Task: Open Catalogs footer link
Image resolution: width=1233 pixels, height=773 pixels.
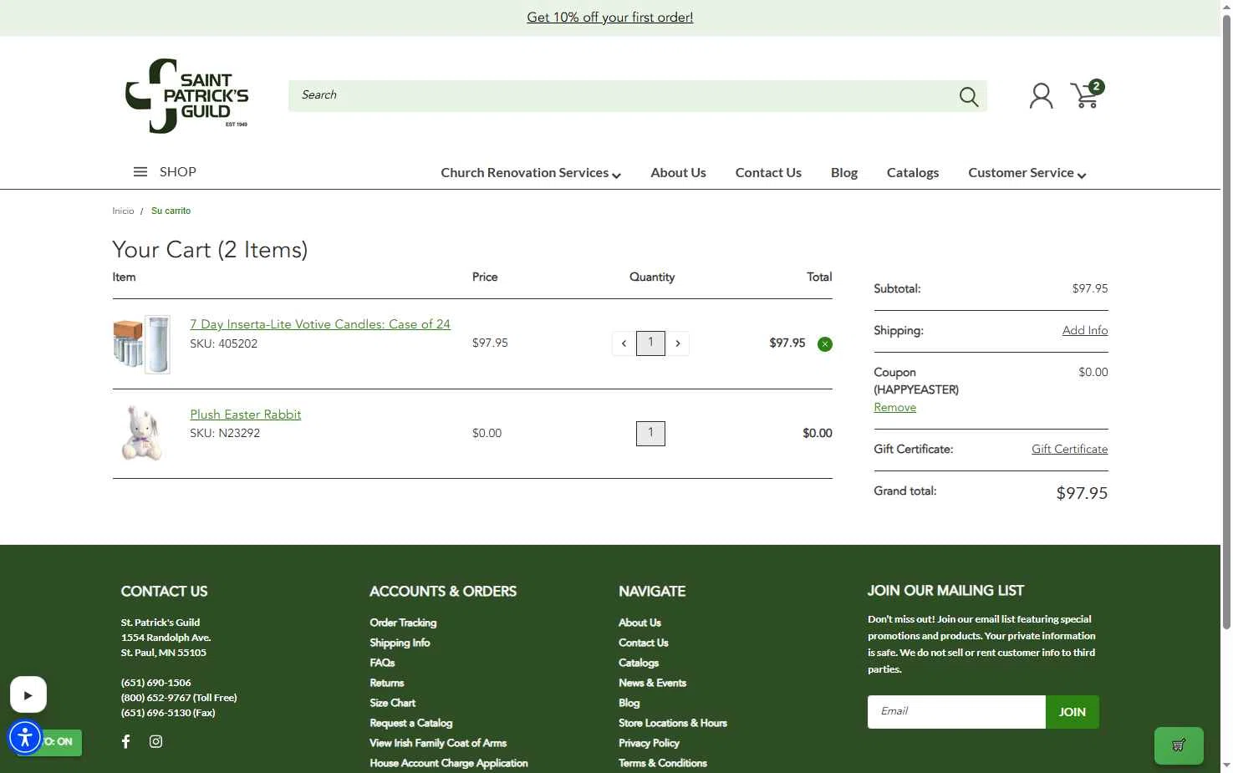Action: click(639, 663)
